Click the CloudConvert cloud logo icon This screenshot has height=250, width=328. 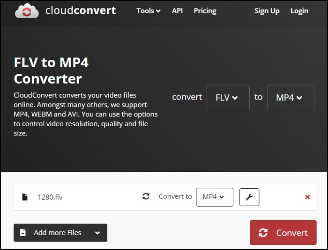(x=27, y=10)
